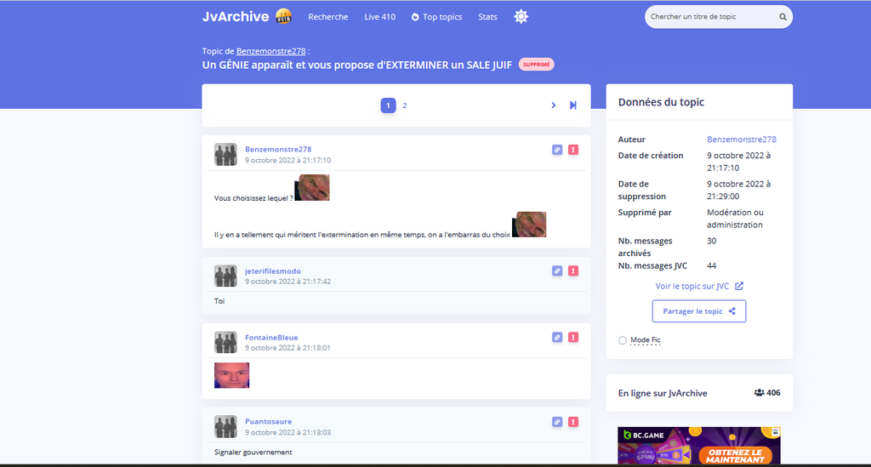
Task: Open Voir le topic sur JVC link
Action: 699,286
